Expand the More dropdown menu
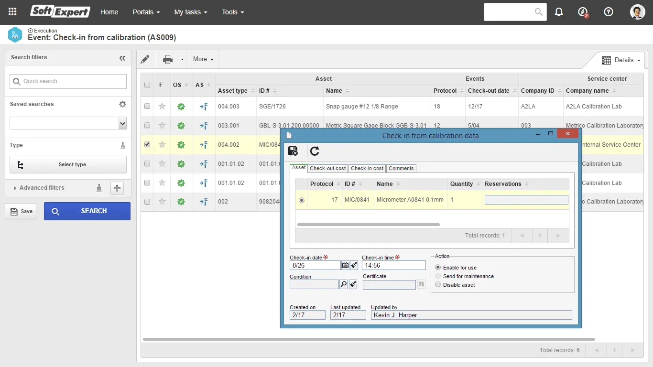This screenshot has height=367, width=653. point(203,59)
